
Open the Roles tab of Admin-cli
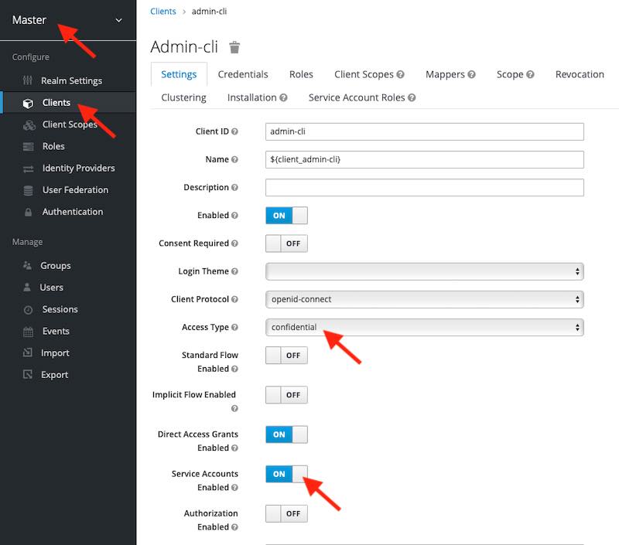click(301, 74)
